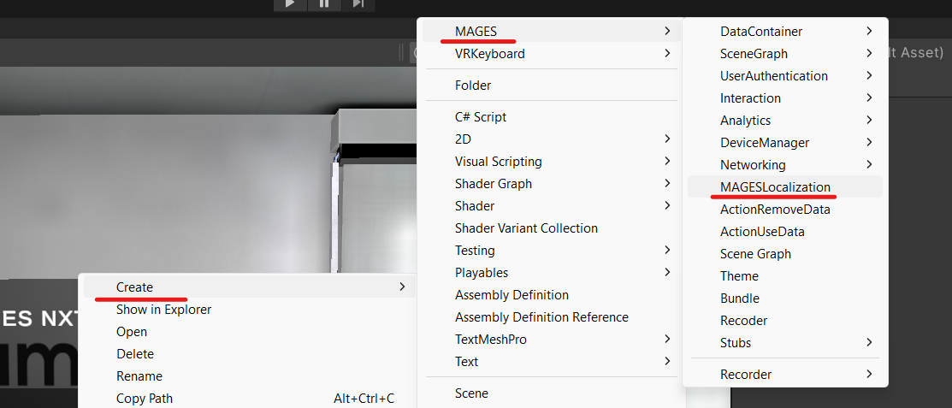Expand the Testing submenu

click(x=552, y=250)
